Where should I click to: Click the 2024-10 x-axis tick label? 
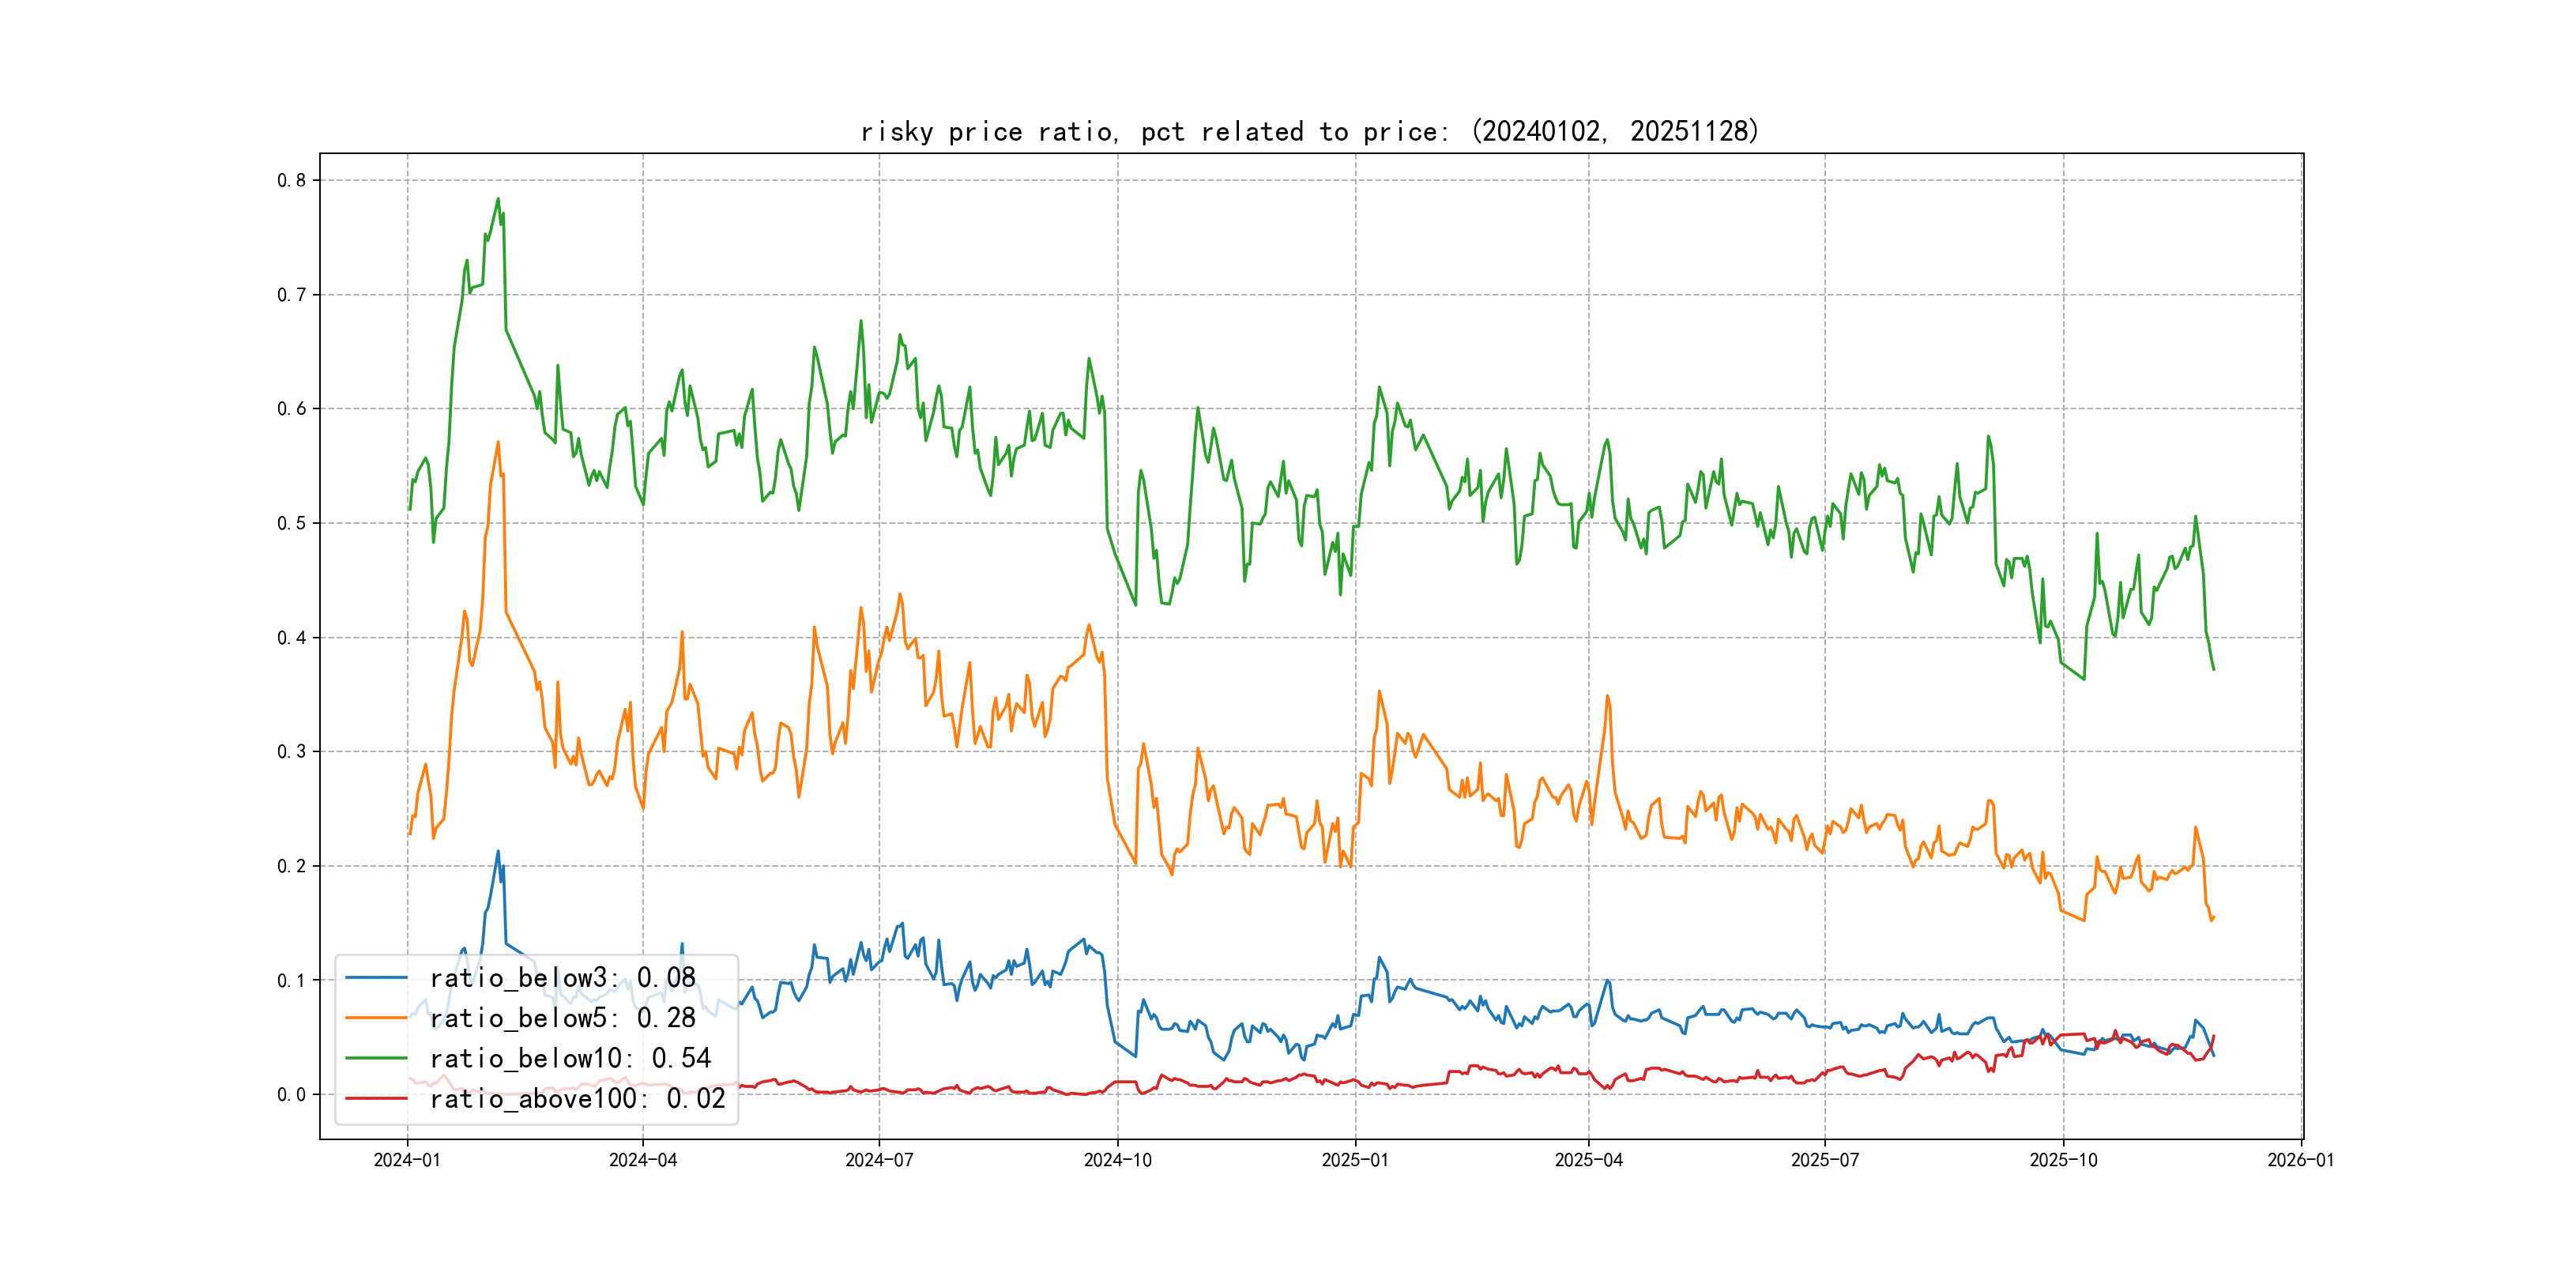[x=1117, y=1160]
